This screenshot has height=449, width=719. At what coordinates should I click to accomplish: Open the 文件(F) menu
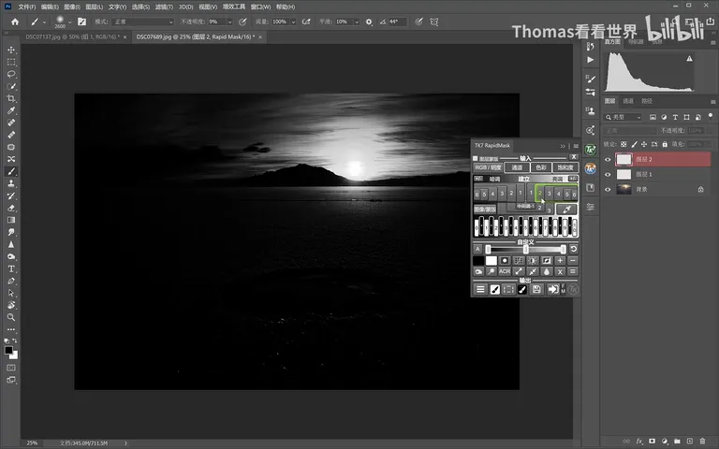pyautogui.click(x=26, y=7)
